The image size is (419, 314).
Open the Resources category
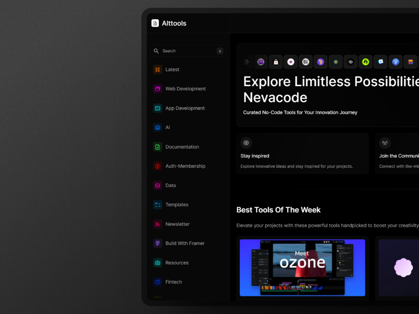pyautogui.click(x=171, y=263)
